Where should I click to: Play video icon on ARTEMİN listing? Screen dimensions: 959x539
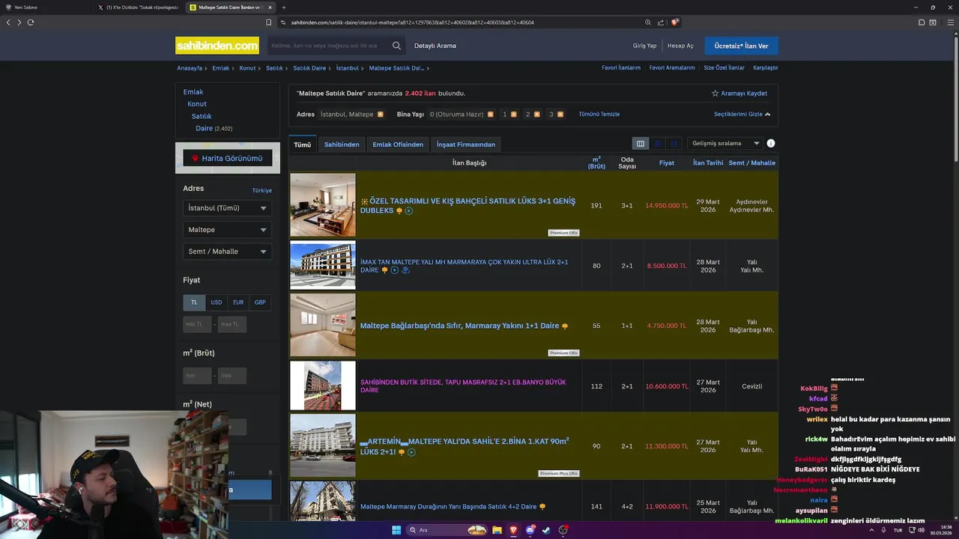[x=411, y=452]
